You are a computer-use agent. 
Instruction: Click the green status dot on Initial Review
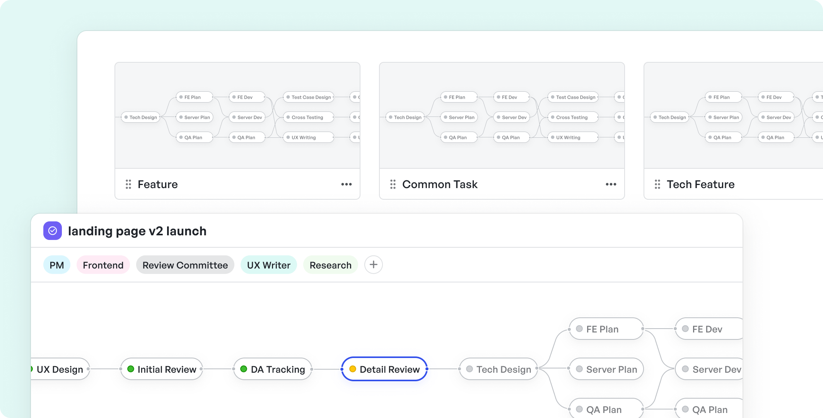131,369
